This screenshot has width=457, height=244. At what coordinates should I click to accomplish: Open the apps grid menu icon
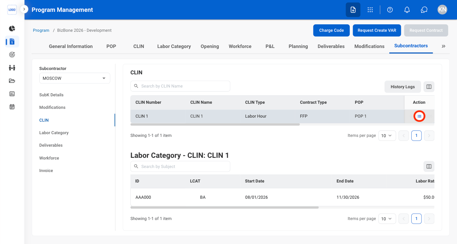point(370,10)
